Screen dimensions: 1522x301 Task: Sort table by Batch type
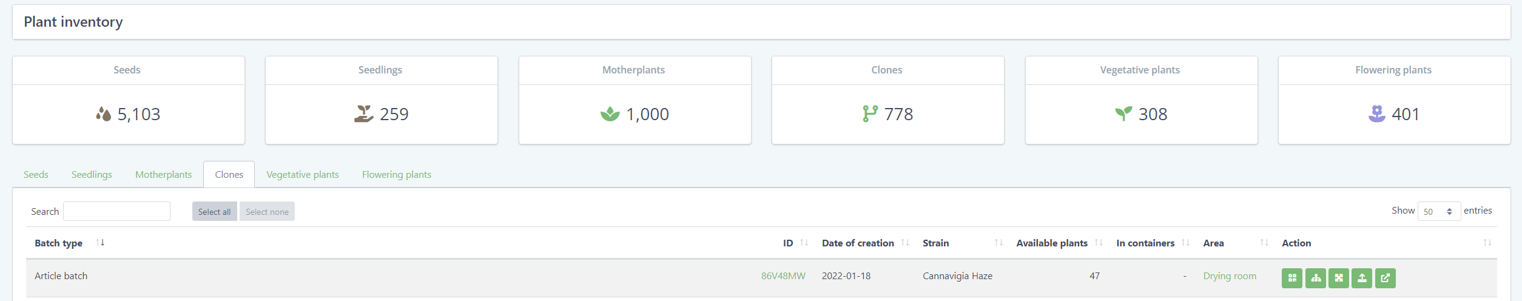(101, 243)
